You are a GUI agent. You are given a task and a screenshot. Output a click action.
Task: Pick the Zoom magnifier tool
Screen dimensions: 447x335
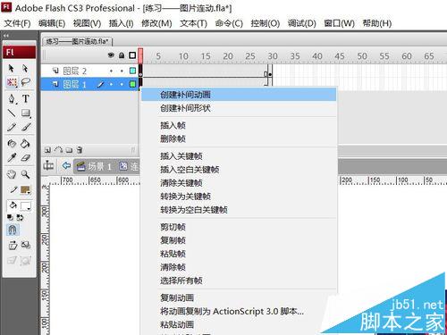25,174
